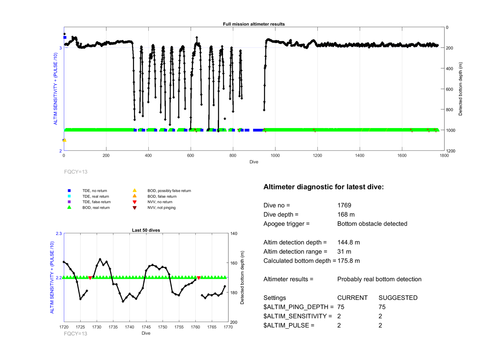Click the 'Bottom obstacle detected' apogee trigger value
Viewport: 491px width, 362px height.
pos(372,224)
